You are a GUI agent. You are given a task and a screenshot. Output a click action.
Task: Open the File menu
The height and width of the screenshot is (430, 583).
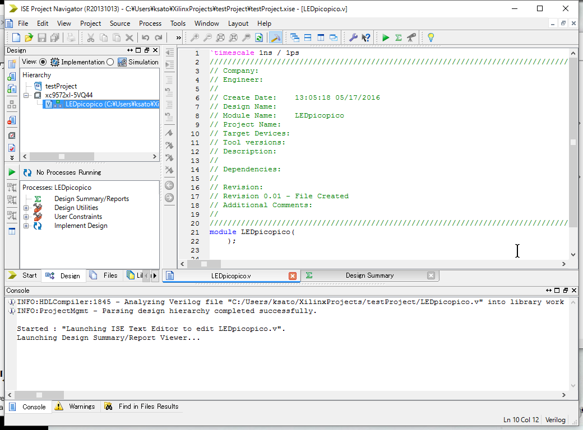tap(23, 24)
